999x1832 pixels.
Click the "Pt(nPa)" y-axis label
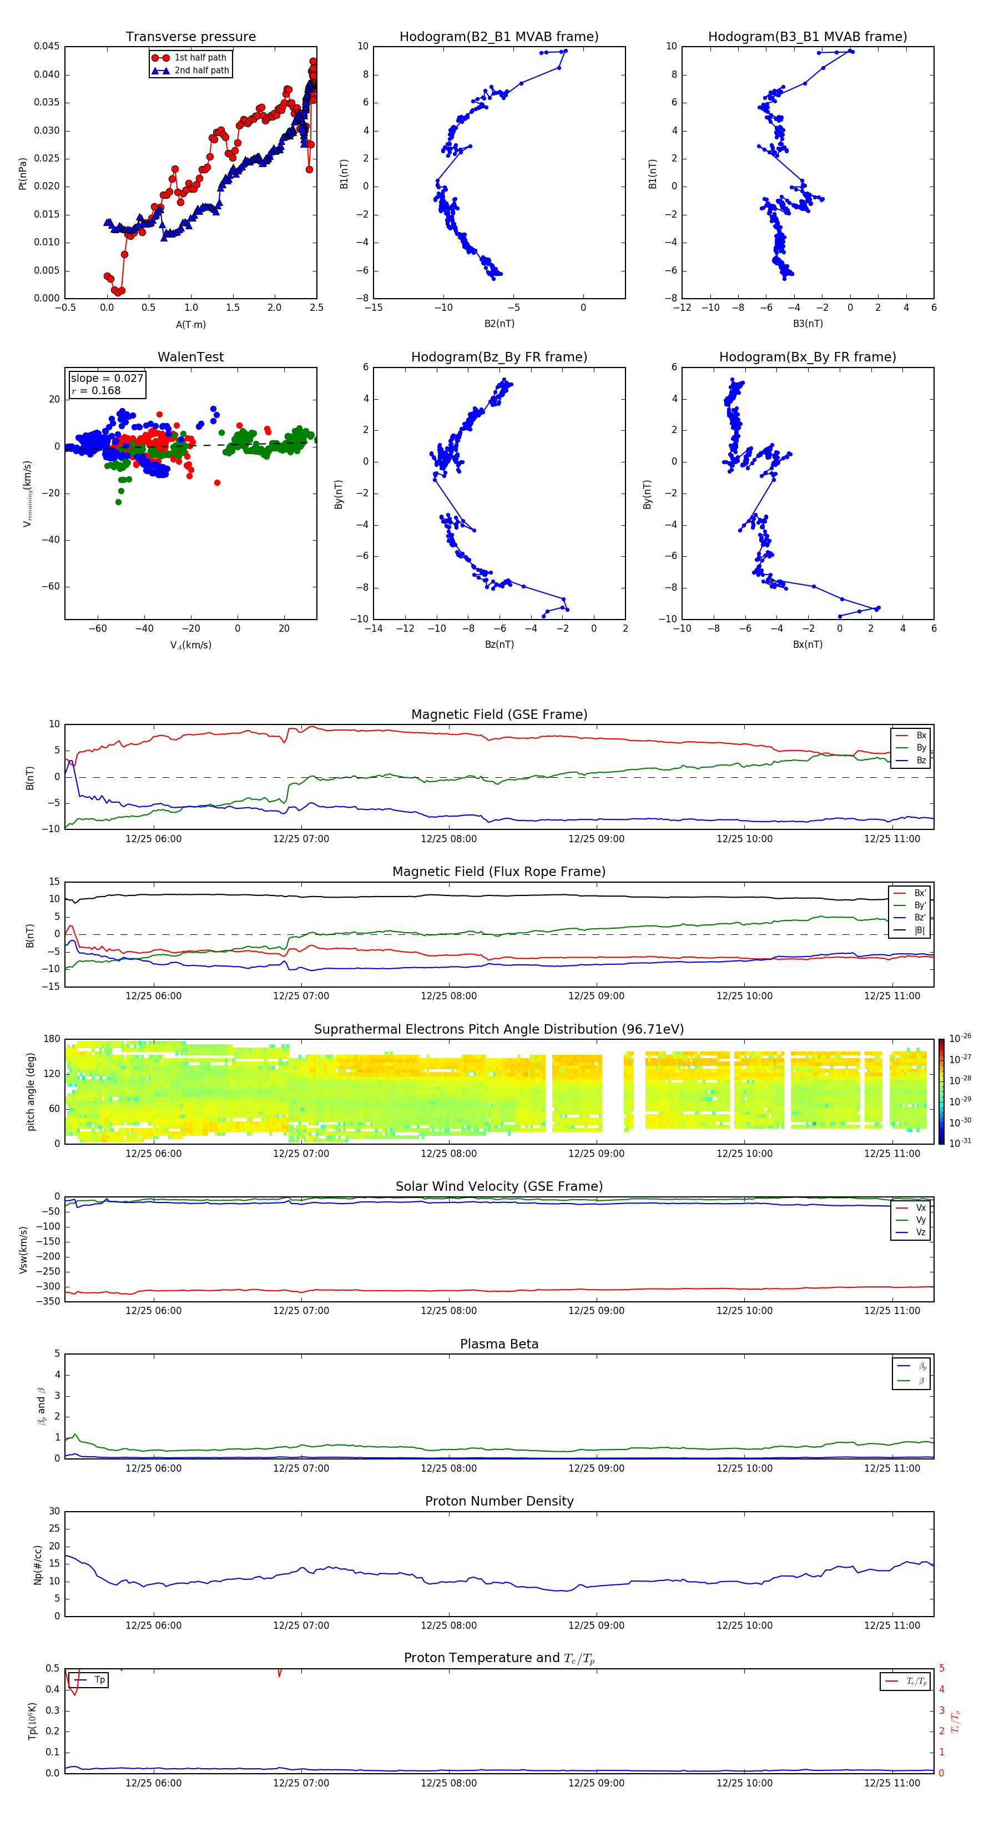pos(22,174)
